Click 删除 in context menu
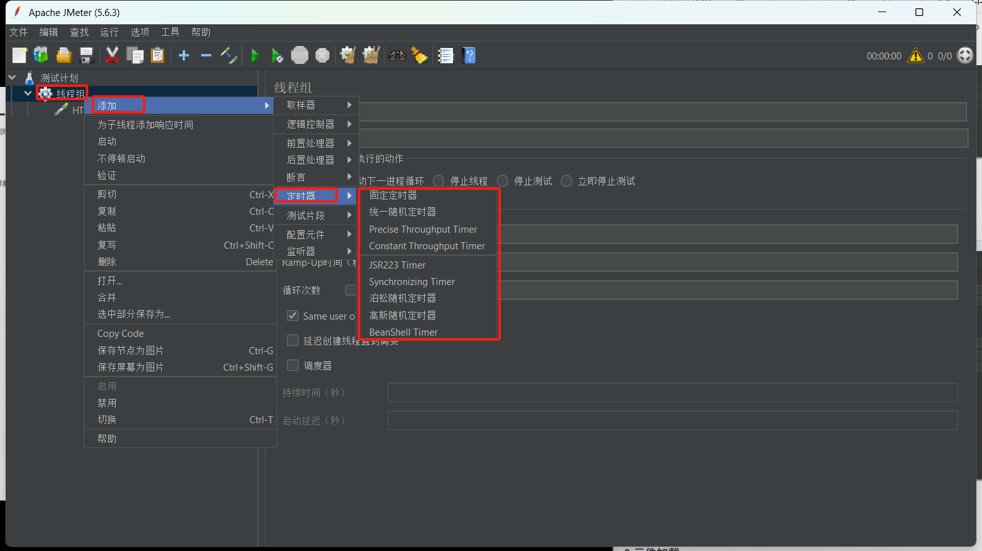This screenshot has height=551, width=982. tap(180, 261)
